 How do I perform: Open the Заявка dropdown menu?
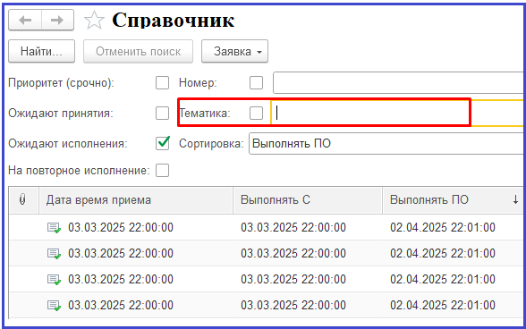(234, 51)
